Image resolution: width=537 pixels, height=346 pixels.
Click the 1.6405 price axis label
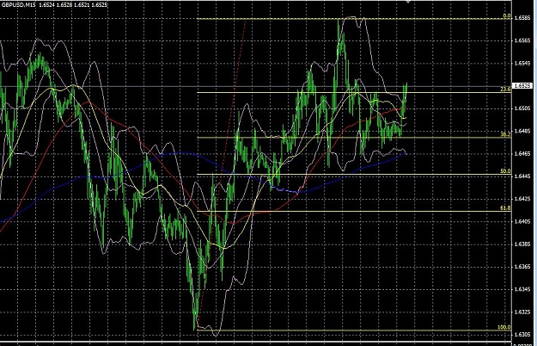coord(522,221)
